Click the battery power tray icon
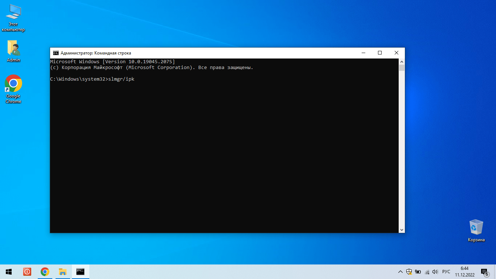 [x=418, y=272]
